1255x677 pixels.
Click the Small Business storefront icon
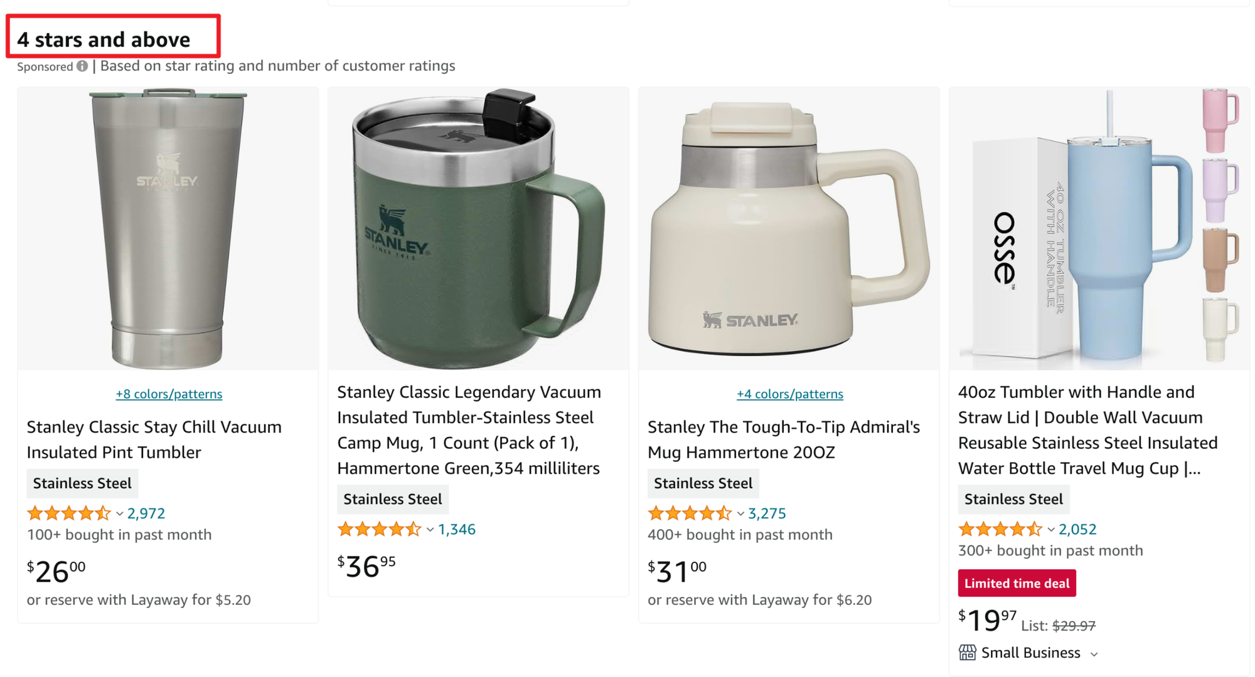click(967, 653)
